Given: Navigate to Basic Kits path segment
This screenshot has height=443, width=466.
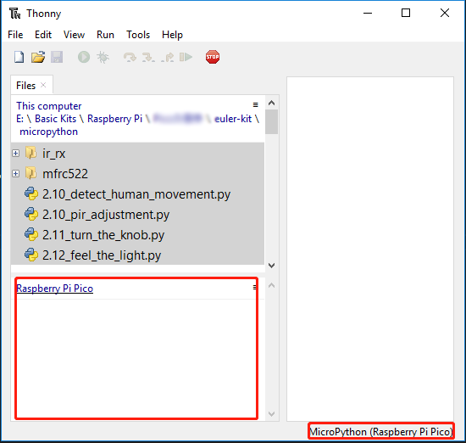Looking at the screenshot, I should [x=56, y=119].
